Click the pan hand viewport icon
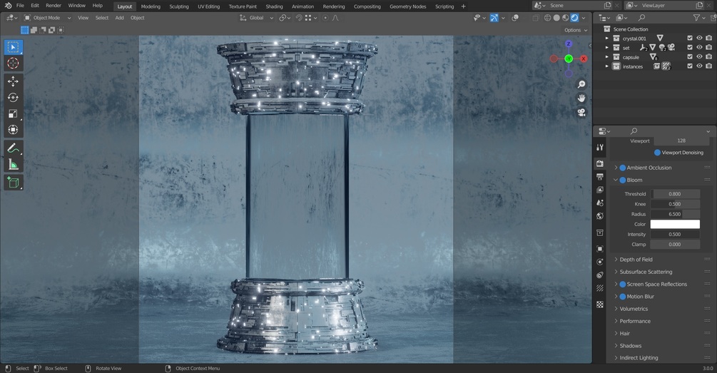 [581, 98]
